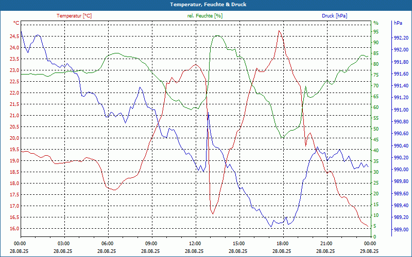Click the 09:00 time axis label
This screenshot has height=257, width=412.
151,243
